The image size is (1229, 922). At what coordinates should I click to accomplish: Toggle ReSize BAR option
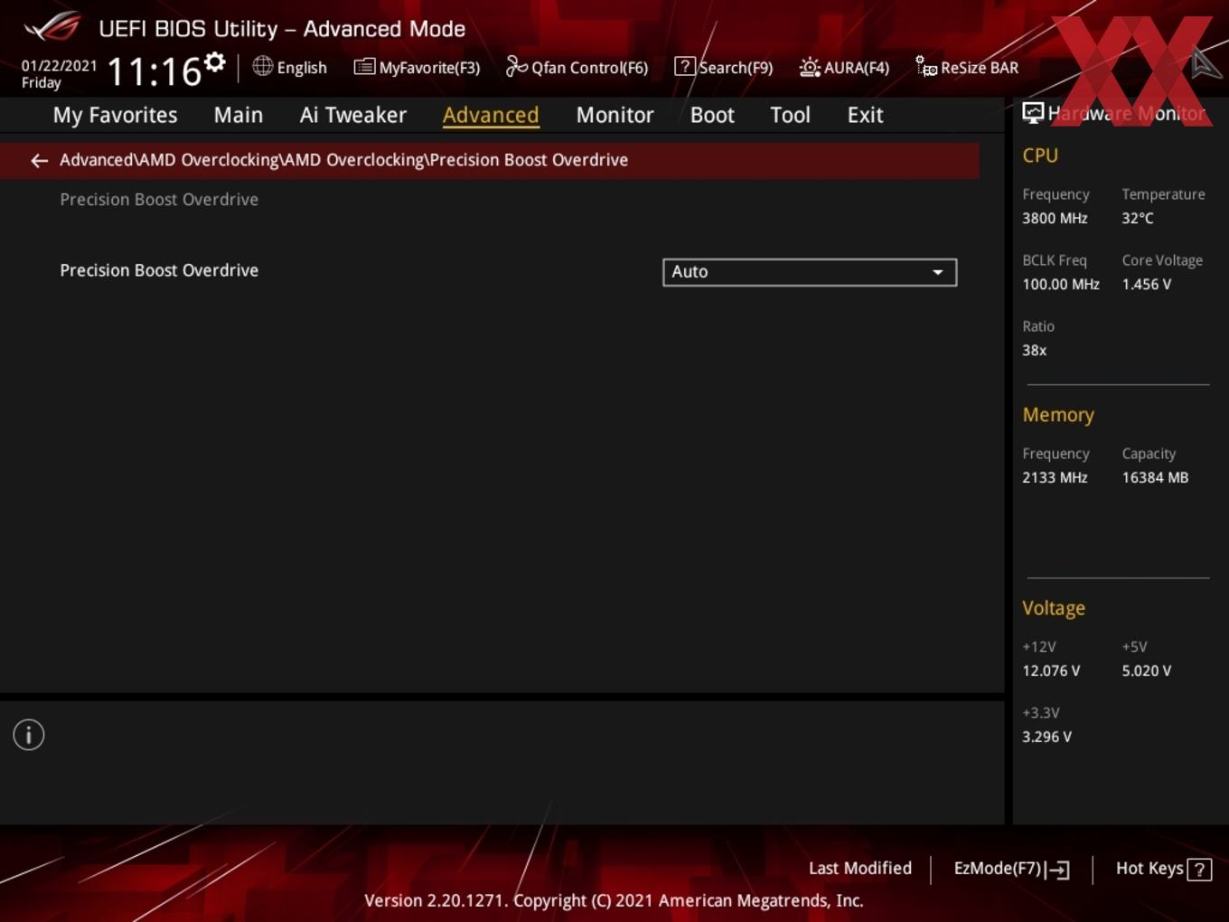pyautogui.click(x=967, y=68)
